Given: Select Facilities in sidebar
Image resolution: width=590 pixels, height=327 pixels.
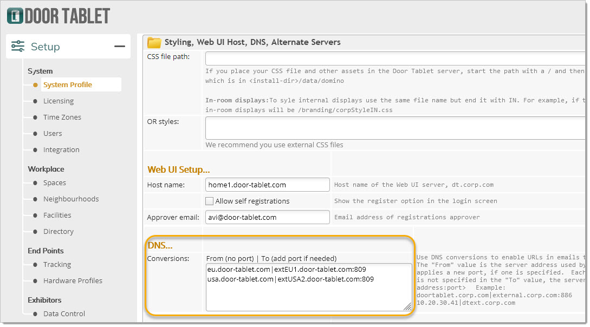Looking at the screenshot, I should pos(57,215).
